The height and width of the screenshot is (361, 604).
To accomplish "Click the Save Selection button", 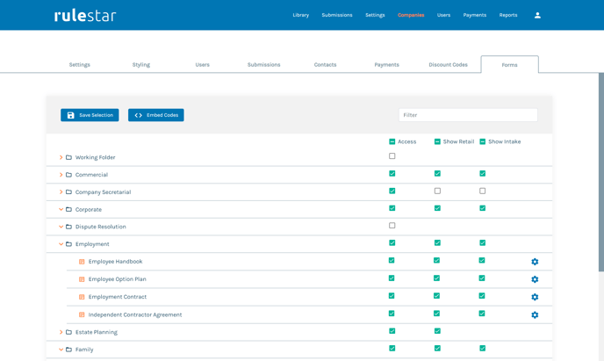I will [90, 115].
